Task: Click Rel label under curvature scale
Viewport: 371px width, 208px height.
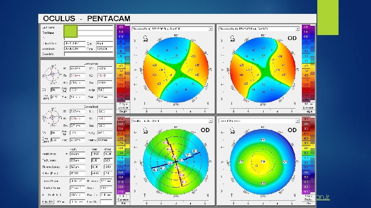Action: coord(123,203)
